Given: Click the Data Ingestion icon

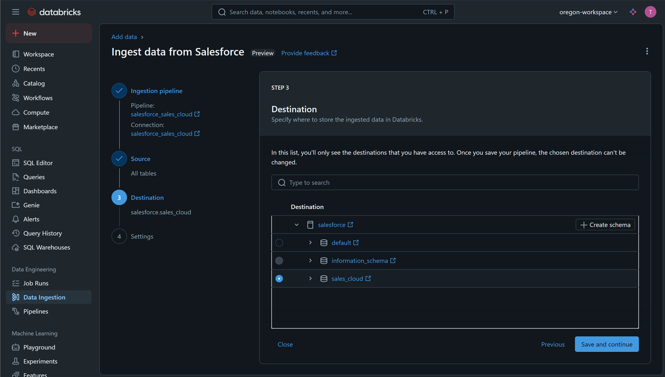Looking at the screenshot, I should (x=16, y=297).
